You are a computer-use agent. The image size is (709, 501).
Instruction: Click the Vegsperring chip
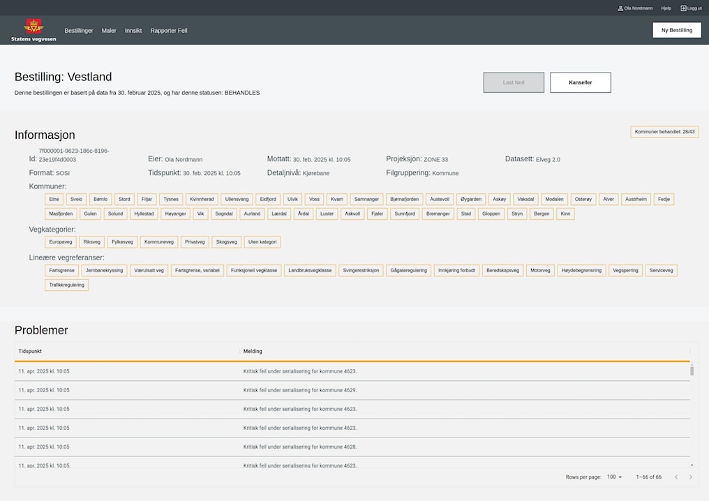pyautogui.click(x=625, y=271)
